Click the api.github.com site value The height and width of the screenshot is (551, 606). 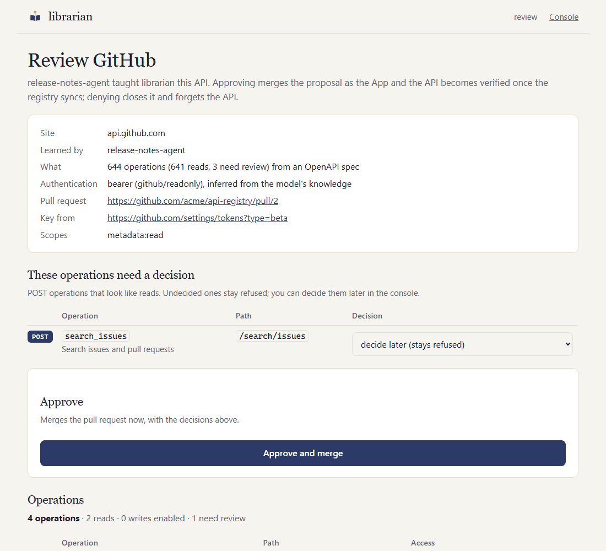click(x=136, y=133)
